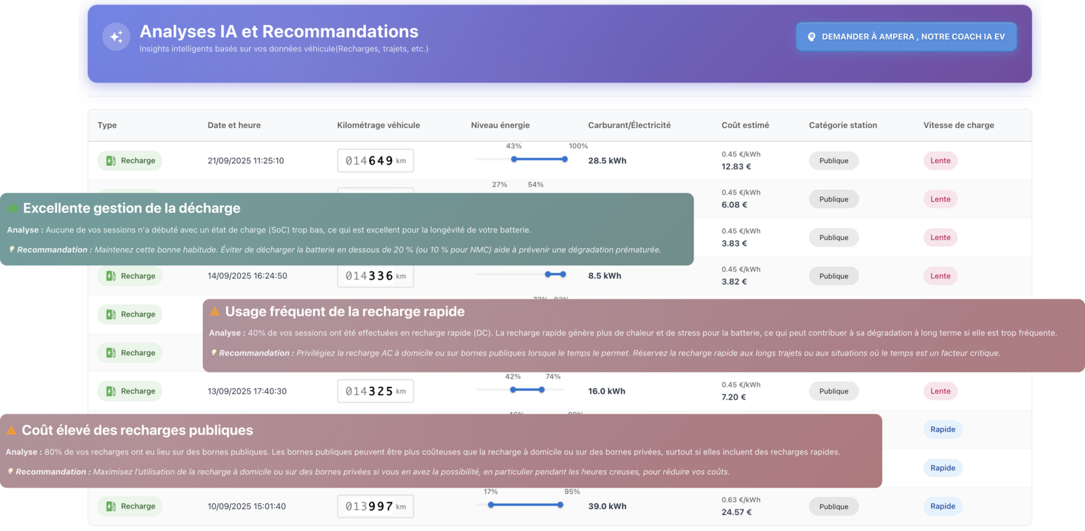Click the lightbulb icon on the Ampera button
Screen dimensions: 1085x531
(x=812, y=37)
